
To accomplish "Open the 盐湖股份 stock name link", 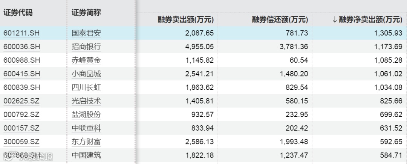I will (86, 114).
